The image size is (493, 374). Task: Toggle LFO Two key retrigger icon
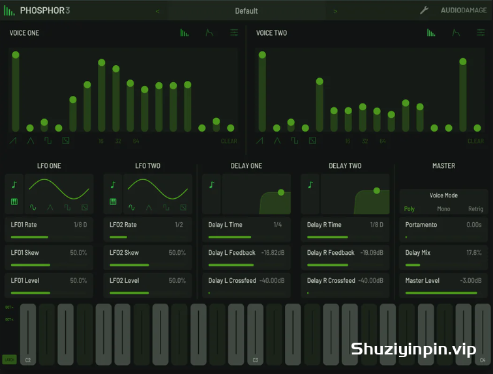click(113, 201)
